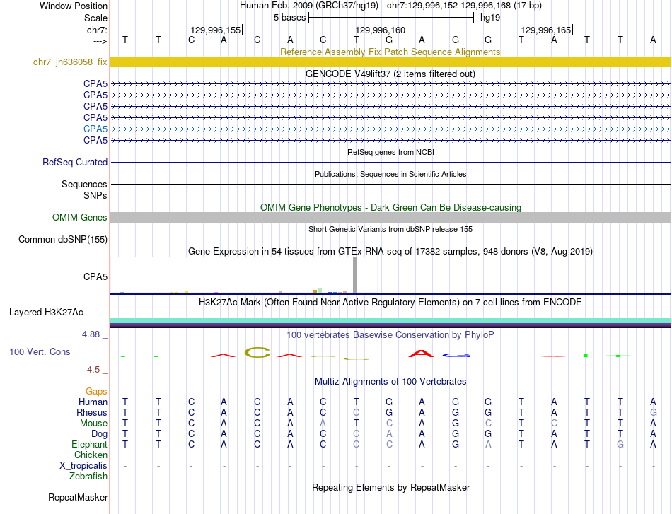Click the -4.5 PhyloP minimum value
672x514 pixels.
point(92,370)
